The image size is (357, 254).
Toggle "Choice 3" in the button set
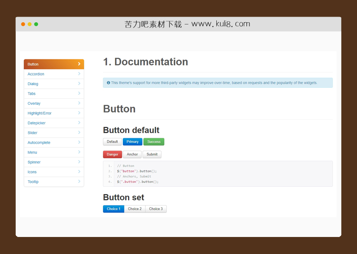155,209
